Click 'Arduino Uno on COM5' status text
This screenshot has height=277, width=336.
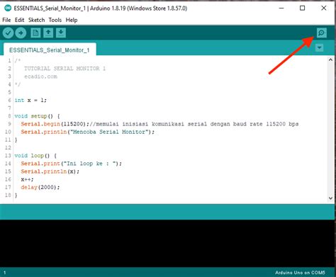pyautogui.click(x=300, y=273)
